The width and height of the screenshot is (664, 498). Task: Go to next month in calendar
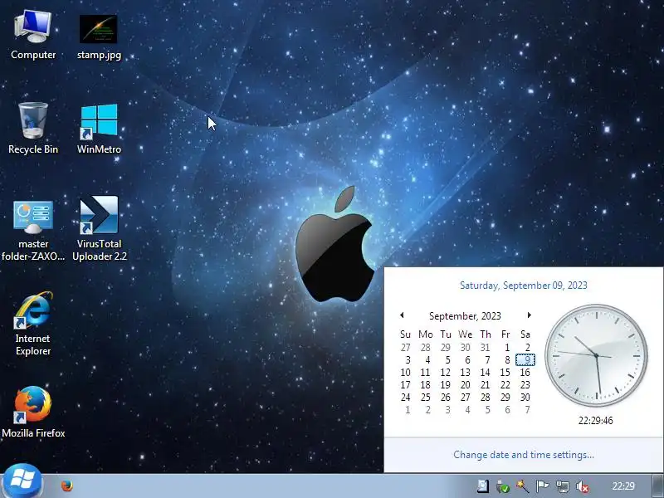[x=529, y=315]
